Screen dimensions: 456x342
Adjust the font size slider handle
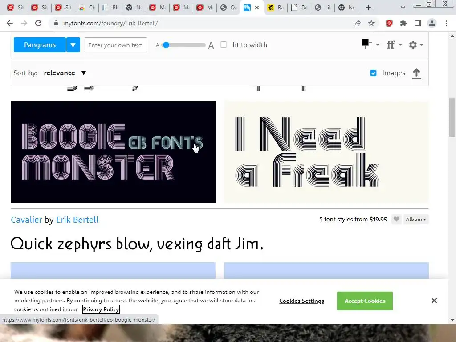point(166,45)
